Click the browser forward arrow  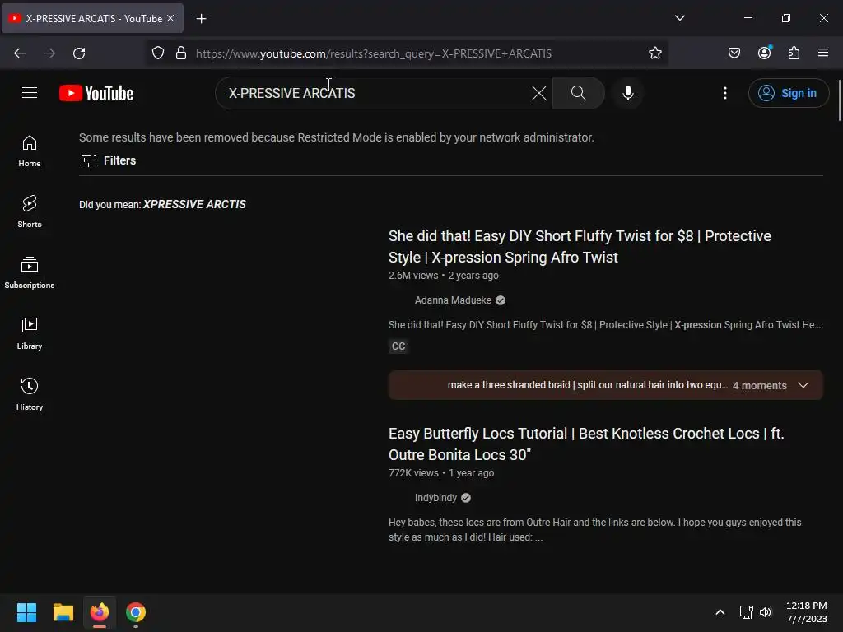click(x=49, y=53)
